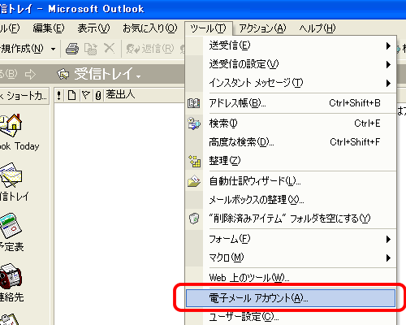Image resolution: width=406 pixels, height=325 pixels.
Task: Open the お気に入り(O) menu
Action: [x=149, y=28]
